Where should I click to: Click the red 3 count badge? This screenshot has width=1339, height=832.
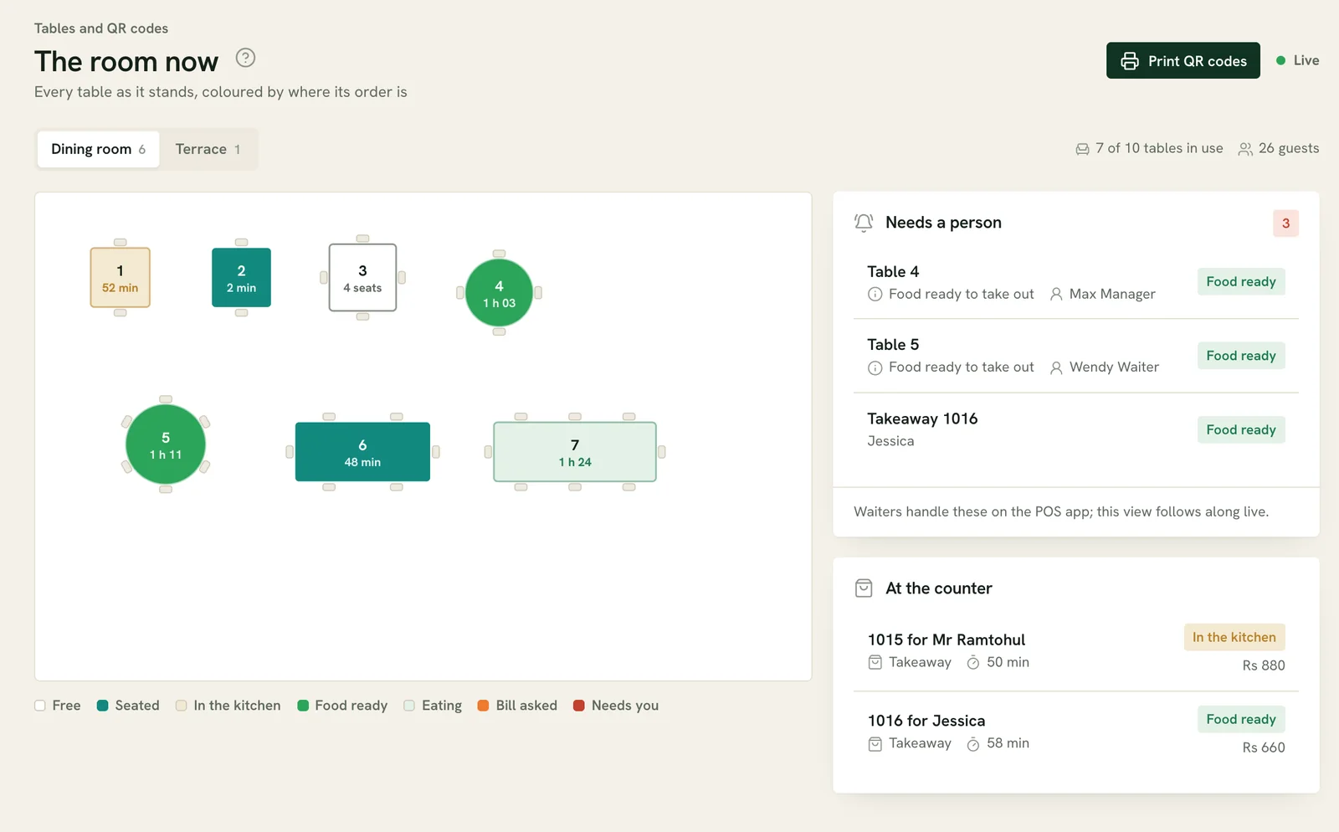pos(1285,223)
